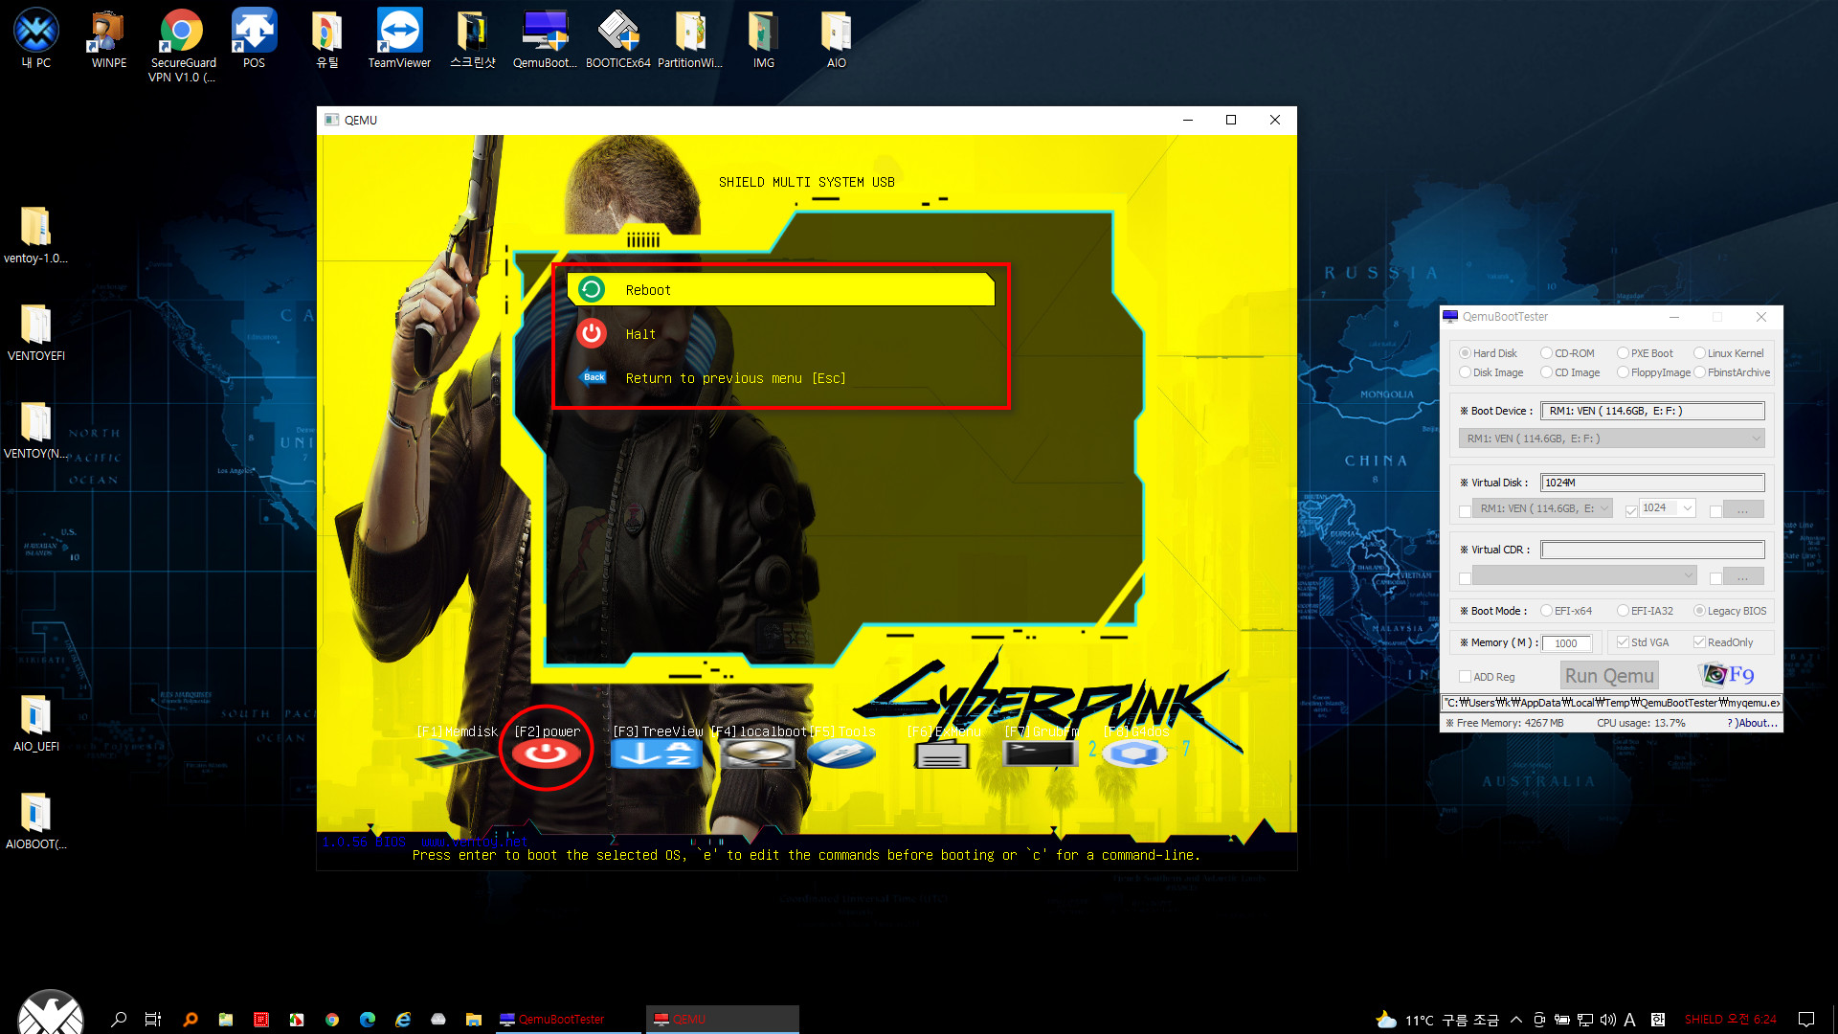Select the CD-ROM radio button
The image size is (1838, 1034).
click(x=1546, y=353)
